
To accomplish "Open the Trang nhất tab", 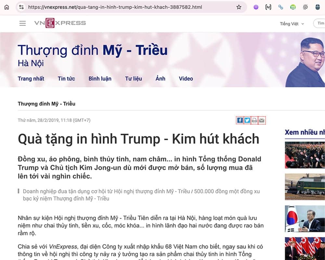I will point(31,79).
